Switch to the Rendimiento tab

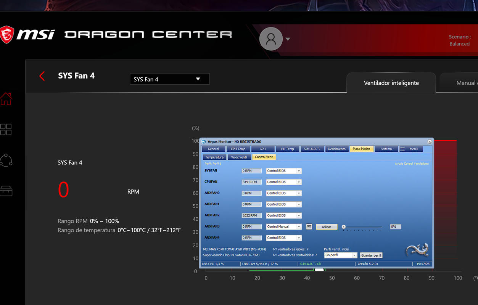click(337, 149)
